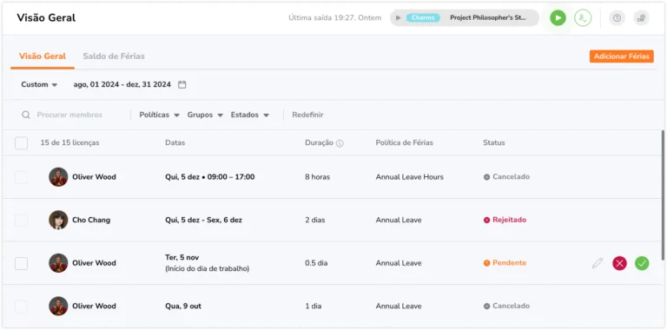Viewport: 667px width, 330px height.
Task: Approve Oliver Wood's pending leave request
Action: tap(642, 263)
